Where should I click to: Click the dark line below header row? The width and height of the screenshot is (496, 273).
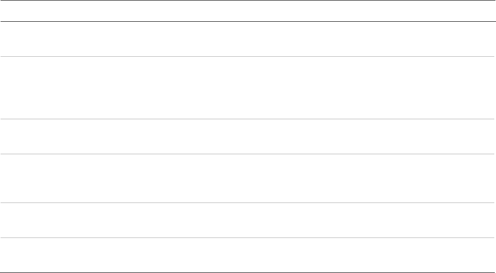click(247, 22)
